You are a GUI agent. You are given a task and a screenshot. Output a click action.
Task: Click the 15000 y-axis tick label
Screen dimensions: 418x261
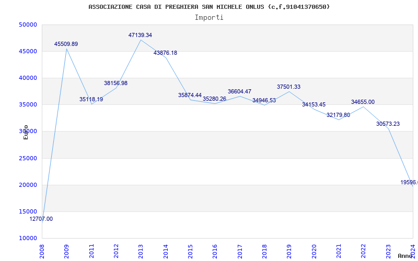point(28,211)
